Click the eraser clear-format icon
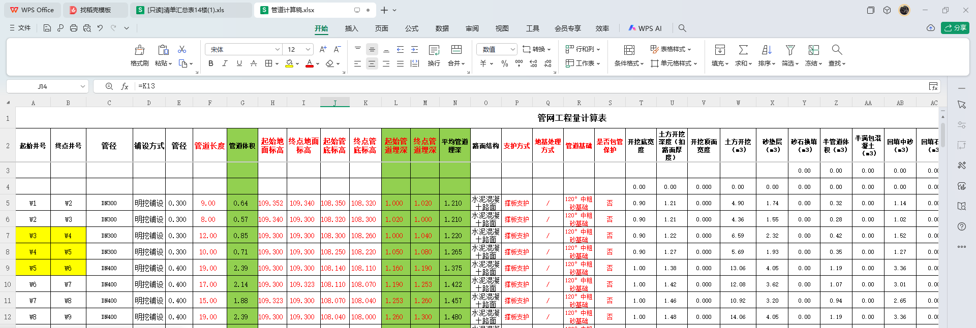 pyautogui.click(x=330, y=63)
